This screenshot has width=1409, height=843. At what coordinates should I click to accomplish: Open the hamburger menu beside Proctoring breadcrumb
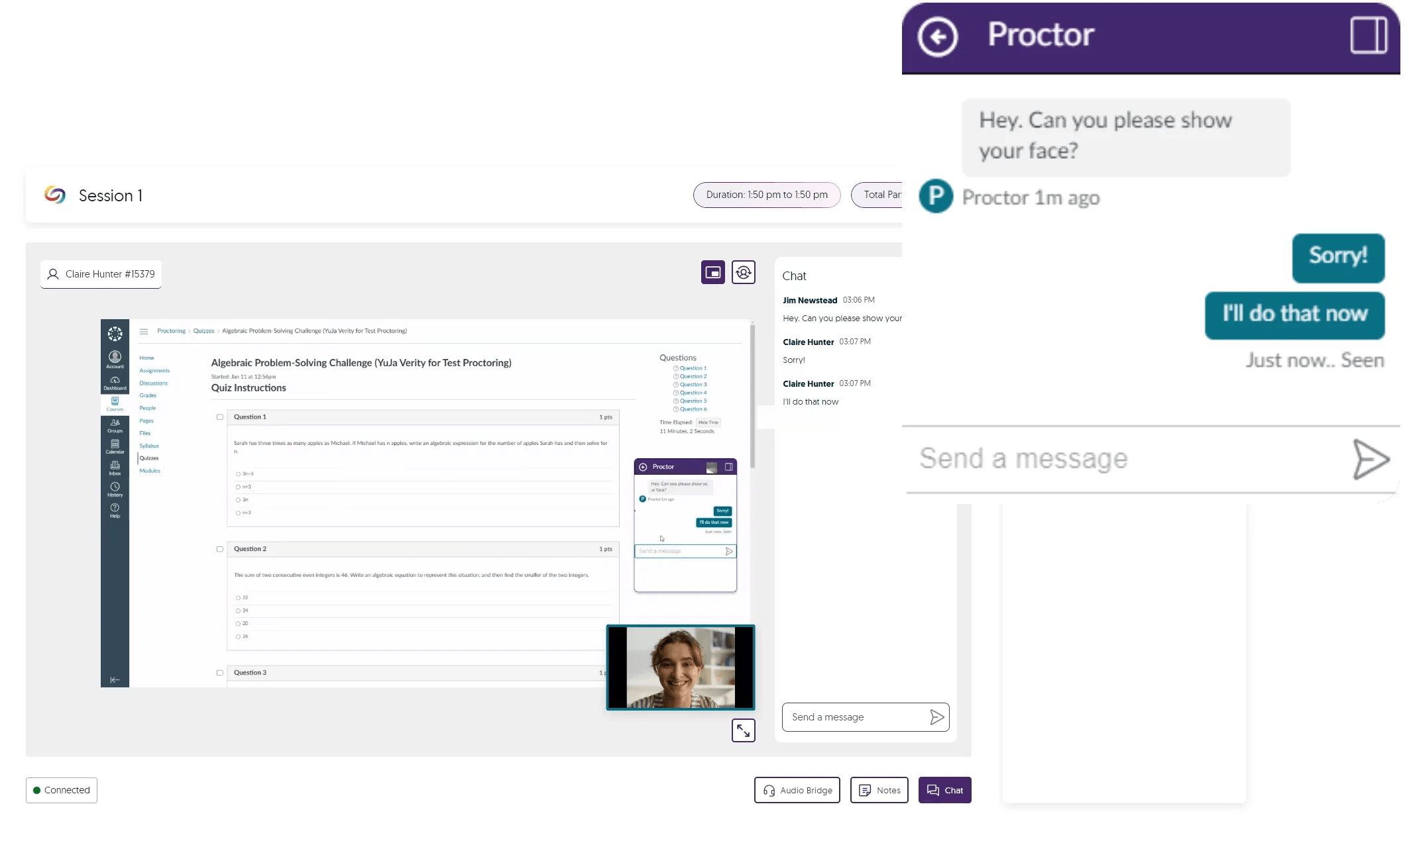click(143, 331)
